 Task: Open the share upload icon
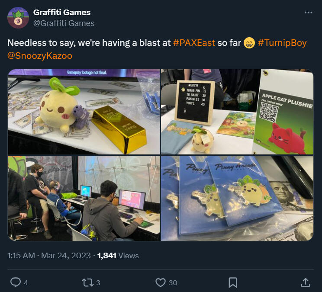(306, 282)
